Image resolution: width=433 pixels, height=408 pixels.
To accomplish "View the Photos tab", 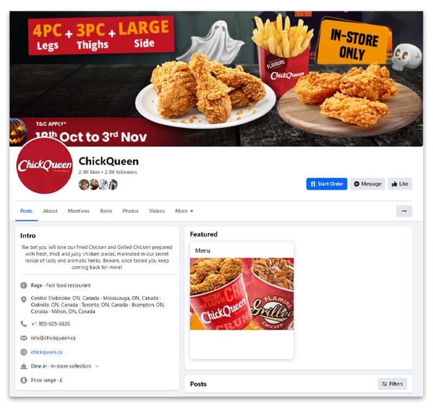I will tap(130, 211).
